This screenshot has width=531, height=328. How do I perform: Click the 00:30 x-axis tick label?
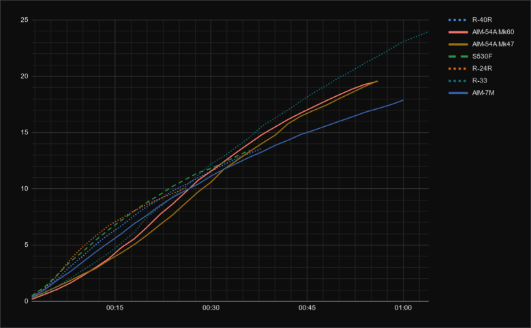coord(211,308)
